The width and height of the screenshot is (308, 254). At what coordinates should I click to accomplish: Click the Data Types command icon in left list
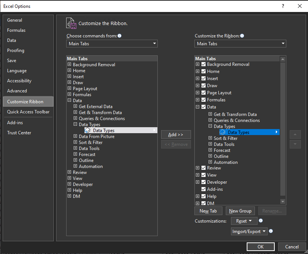pyautogui.click(x=87, y=130)
